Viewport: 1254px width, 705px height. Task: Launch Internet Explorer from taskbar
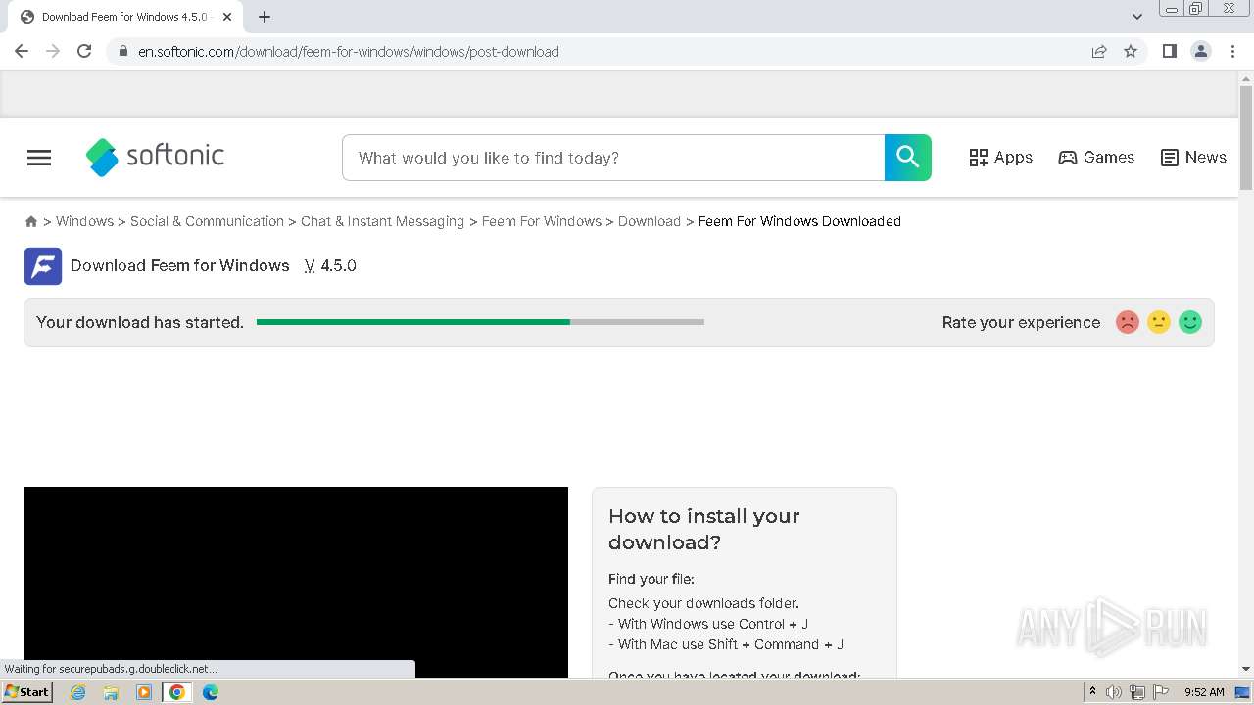coord(78,692)
